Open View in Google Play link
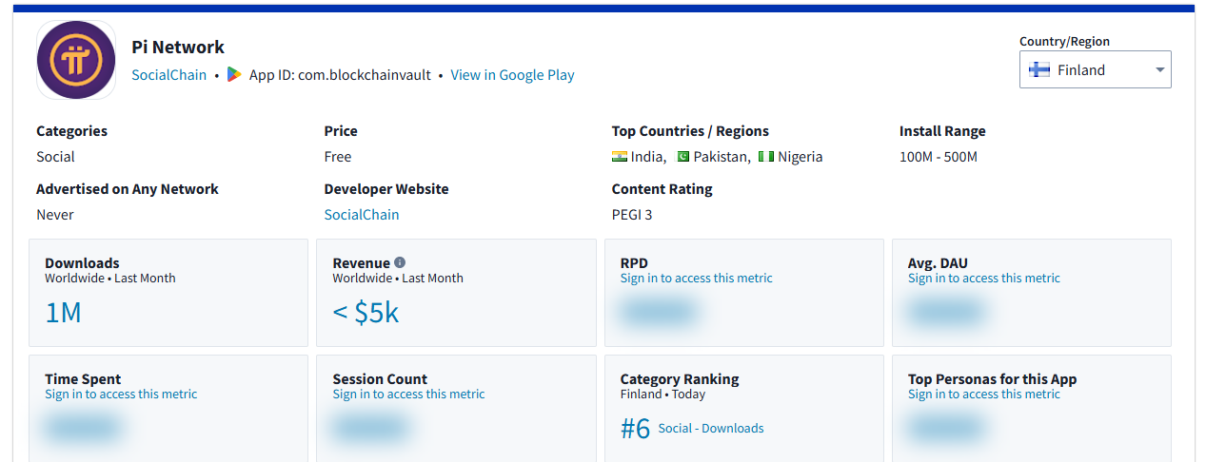 [512, 74]
